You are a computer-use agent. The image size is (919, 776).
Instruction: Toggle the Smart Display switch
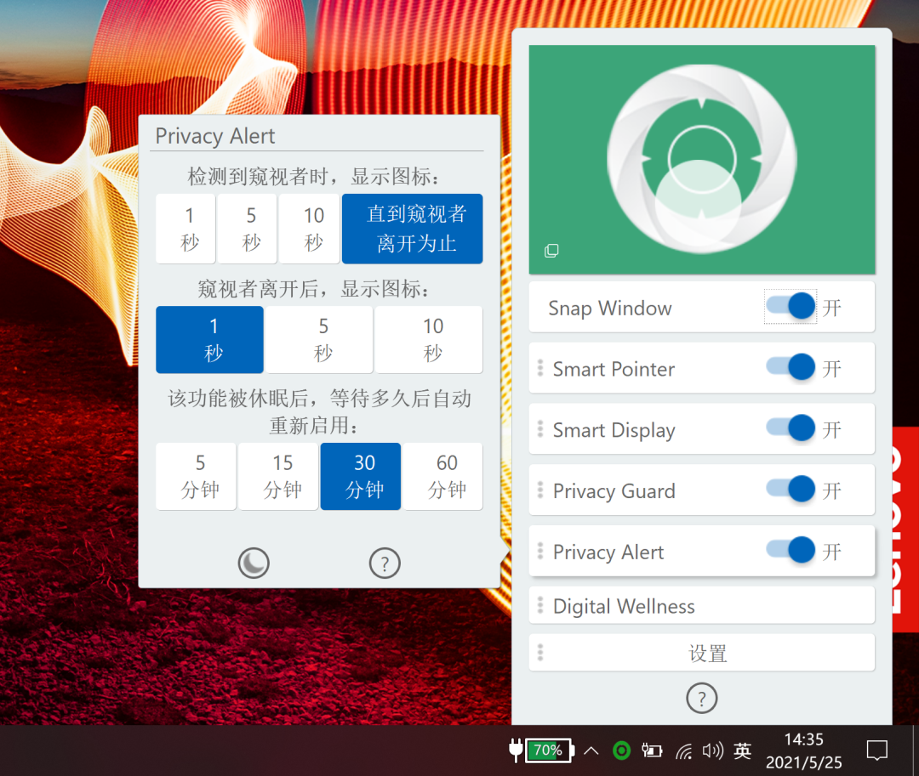(x=791, y=429)
